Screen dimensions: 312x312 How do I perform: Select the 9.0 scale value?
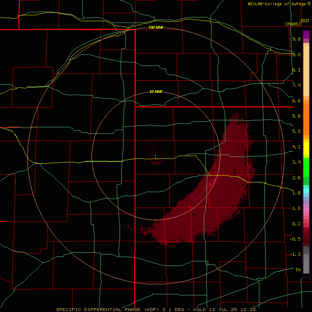point(296,54)
